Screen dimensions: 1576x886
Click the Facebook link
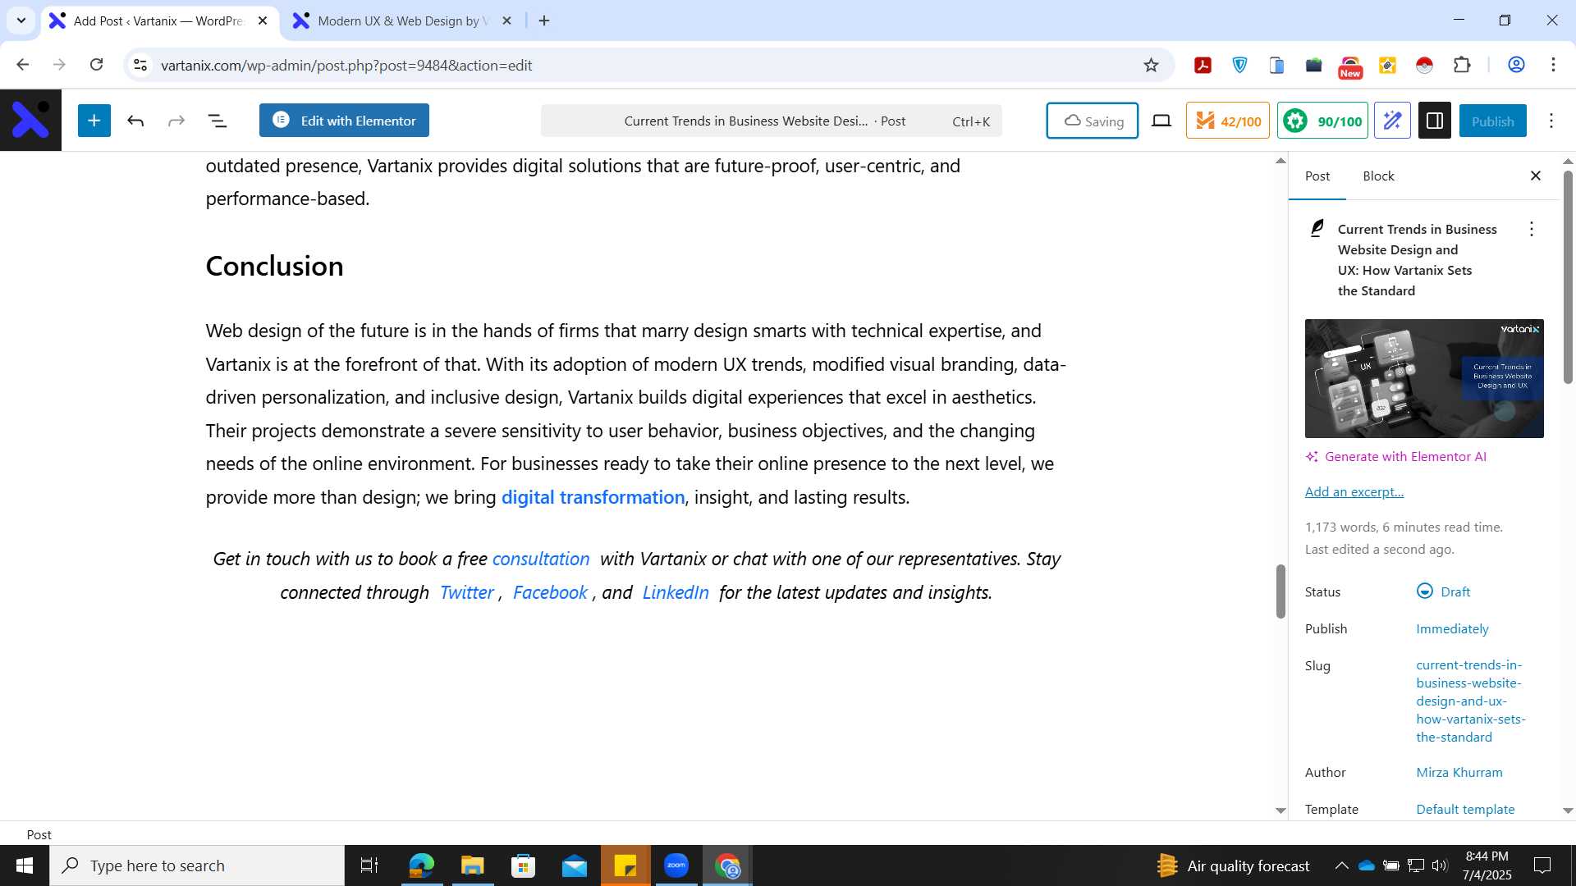(550, 592)
